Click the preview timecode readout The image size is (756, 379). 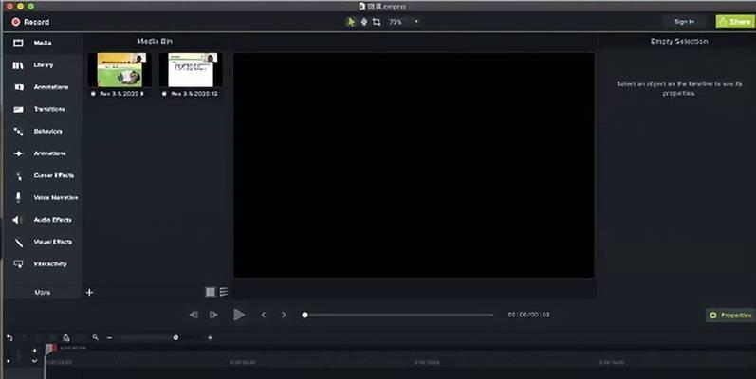click(x=528, y=315)
